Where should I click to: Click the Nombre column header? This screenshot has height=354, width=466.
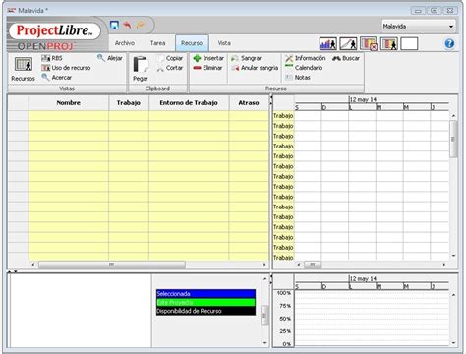point(69,103)
